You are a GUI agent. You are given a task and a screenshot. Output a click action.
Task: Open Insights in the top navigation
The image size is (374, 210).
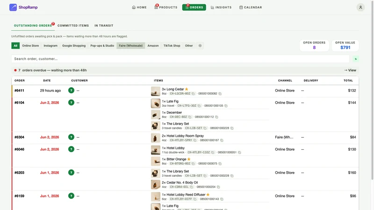tap(221, 7)
